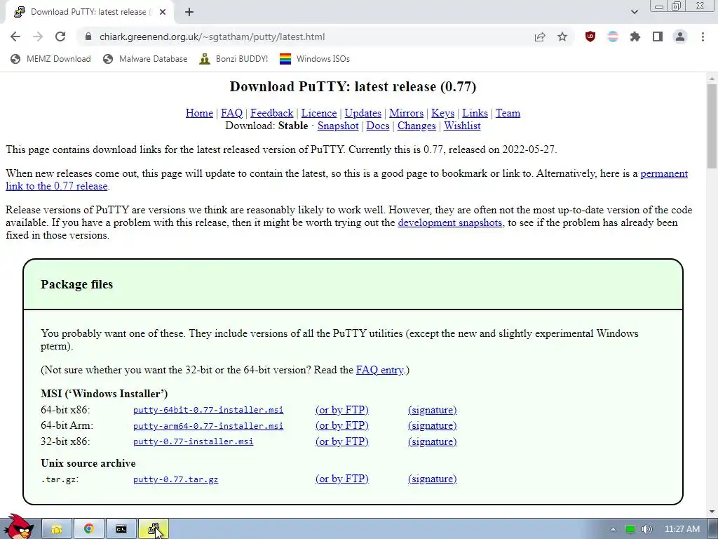Expand the tab search dropdown arrow
Viewport: 718px width, 539px height.
click(x=634, y=12)
